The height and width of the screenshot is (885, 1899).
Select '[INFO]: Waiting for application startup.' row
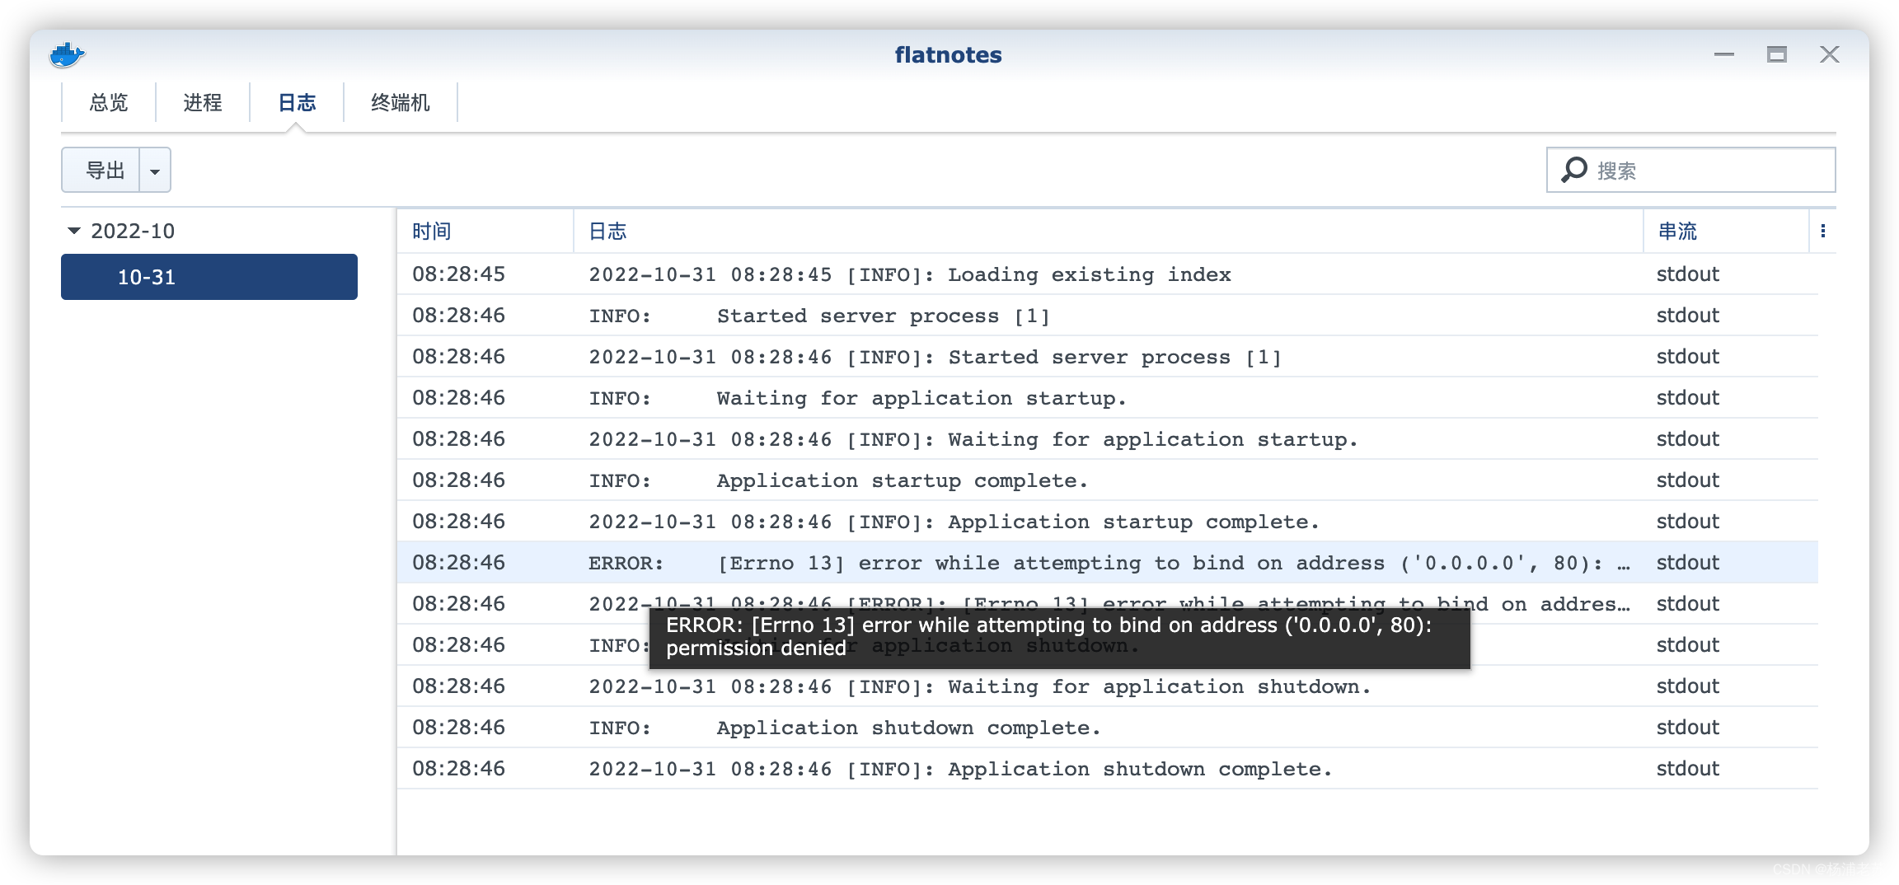pyautogui.click(x=1108, y=439)
